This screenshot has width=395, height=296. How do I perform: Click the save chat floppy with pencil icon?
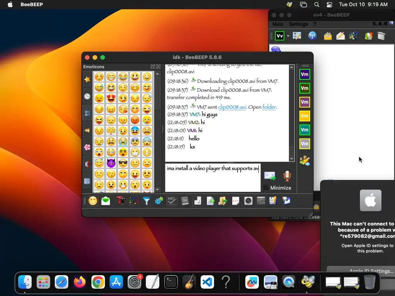point(273,201)
